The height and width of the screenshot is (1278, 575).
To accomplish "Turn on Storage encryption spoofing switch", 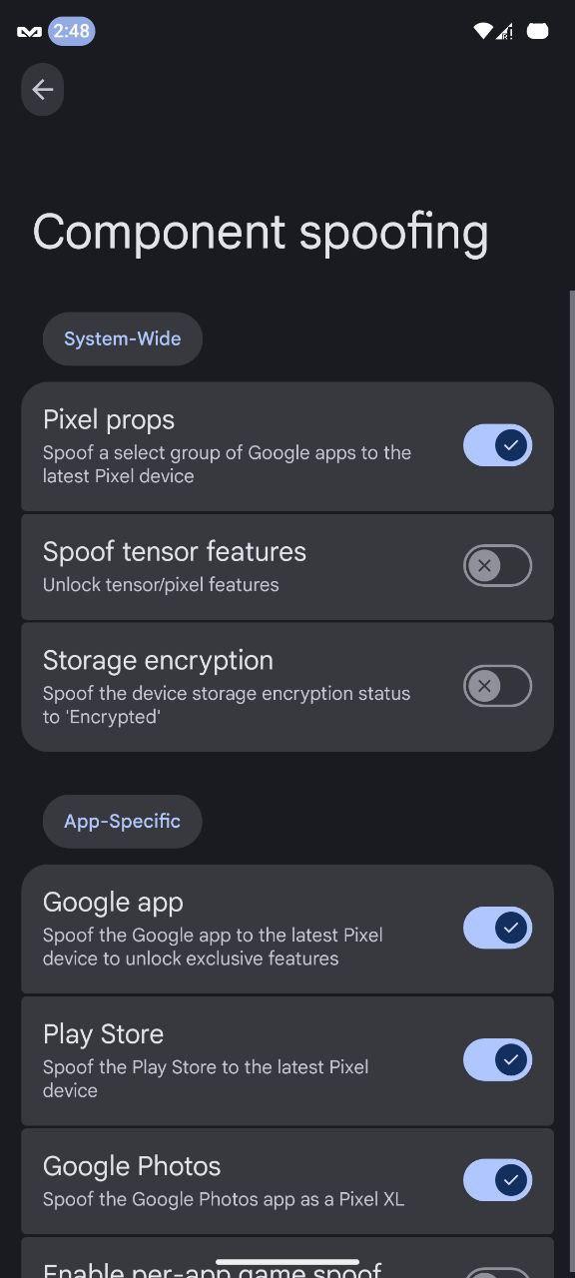I will tap(497, 686).
